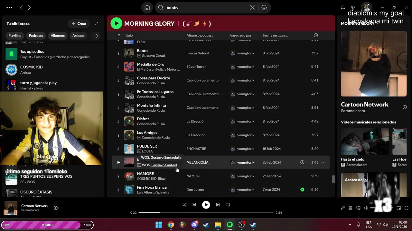This screenshot has height=231, width=412.
Task: Open the now-playing album art thumbnail
Action: tap(11, 208)
